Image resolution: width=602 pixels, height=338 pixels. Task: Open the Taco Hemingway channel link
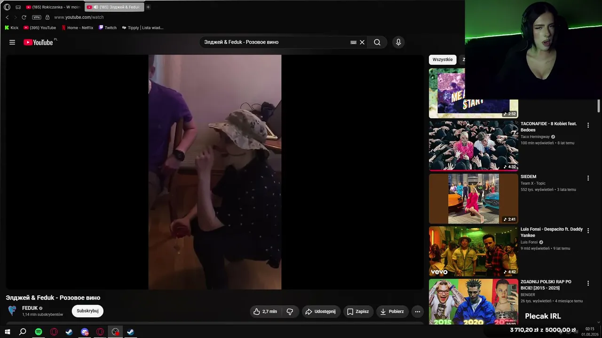pyautogui.click(x=535, y=137)
